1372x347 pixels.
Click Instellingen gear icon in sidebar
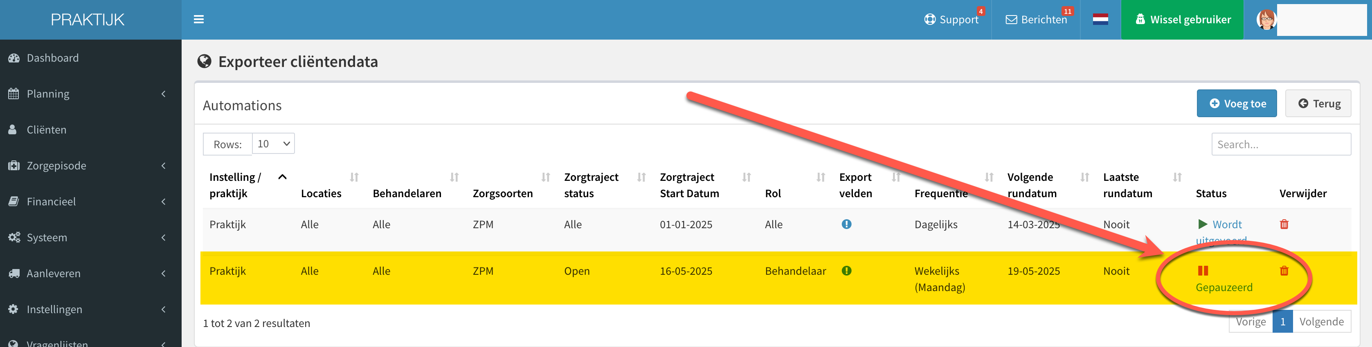click(13, 309)
